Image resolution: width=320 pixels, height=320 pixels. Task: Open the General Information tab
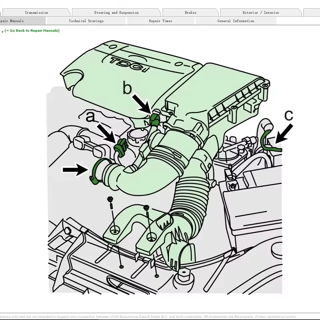pos(235,21)
